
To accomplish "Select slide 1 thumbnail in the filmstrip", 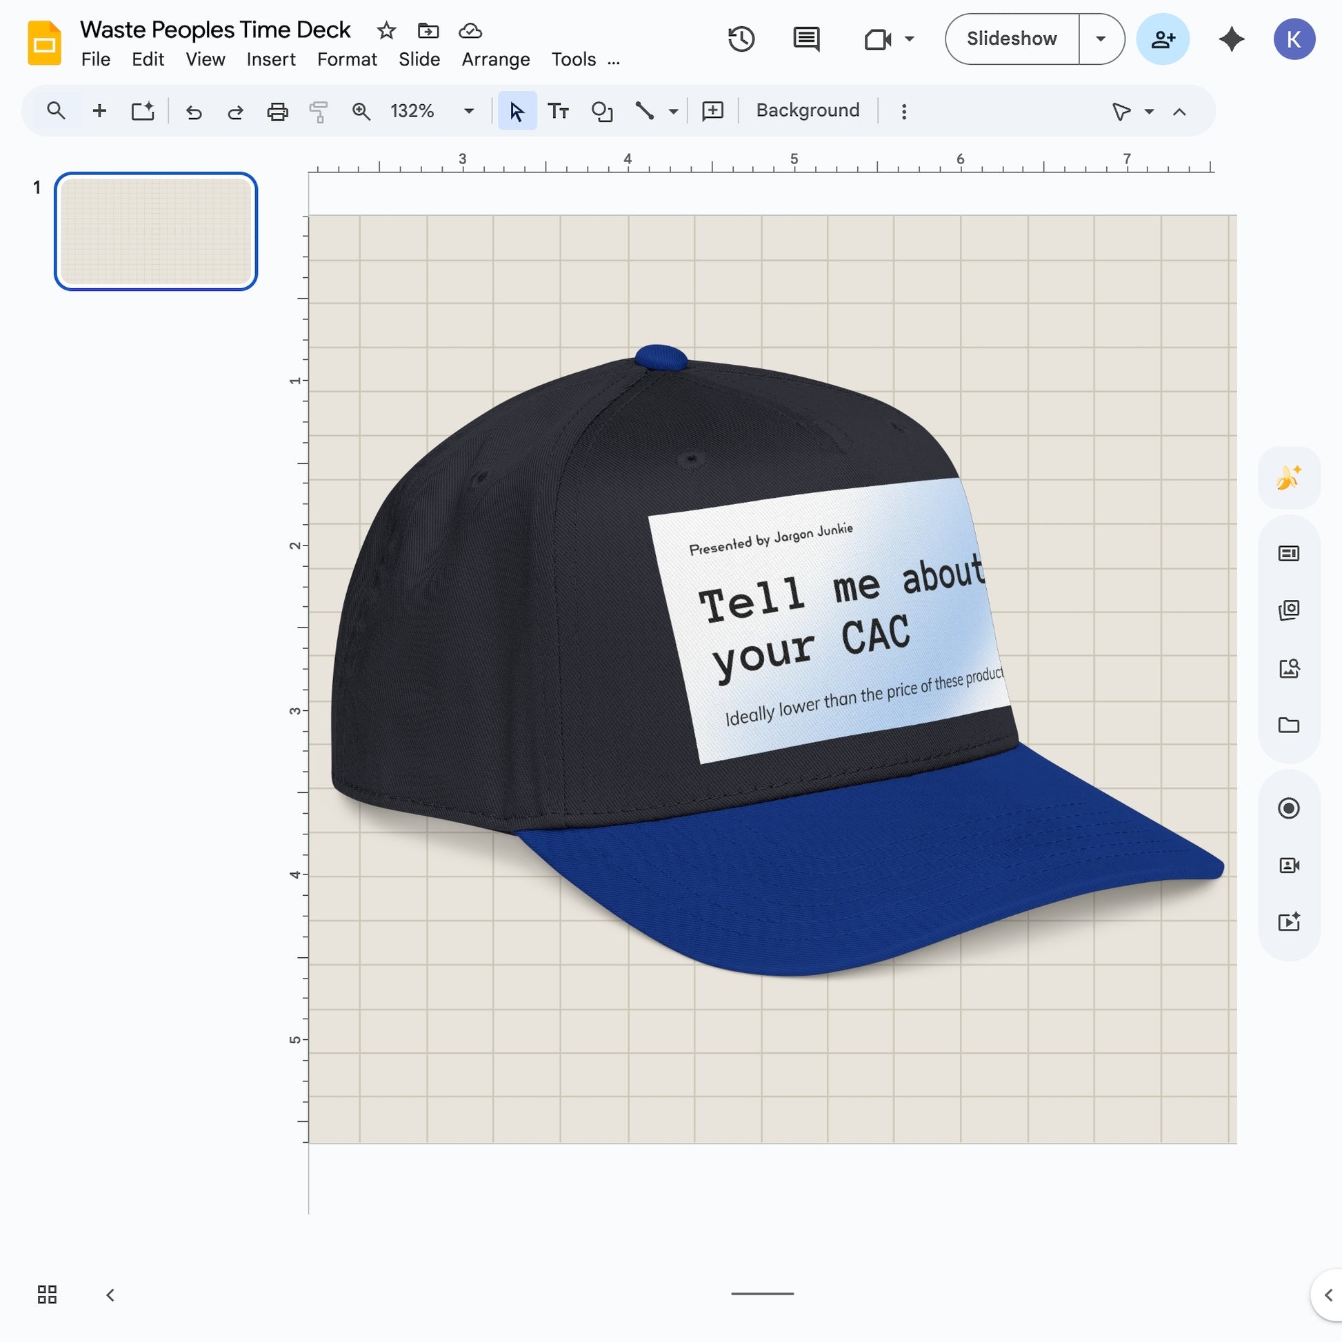I will click(155, 231).
